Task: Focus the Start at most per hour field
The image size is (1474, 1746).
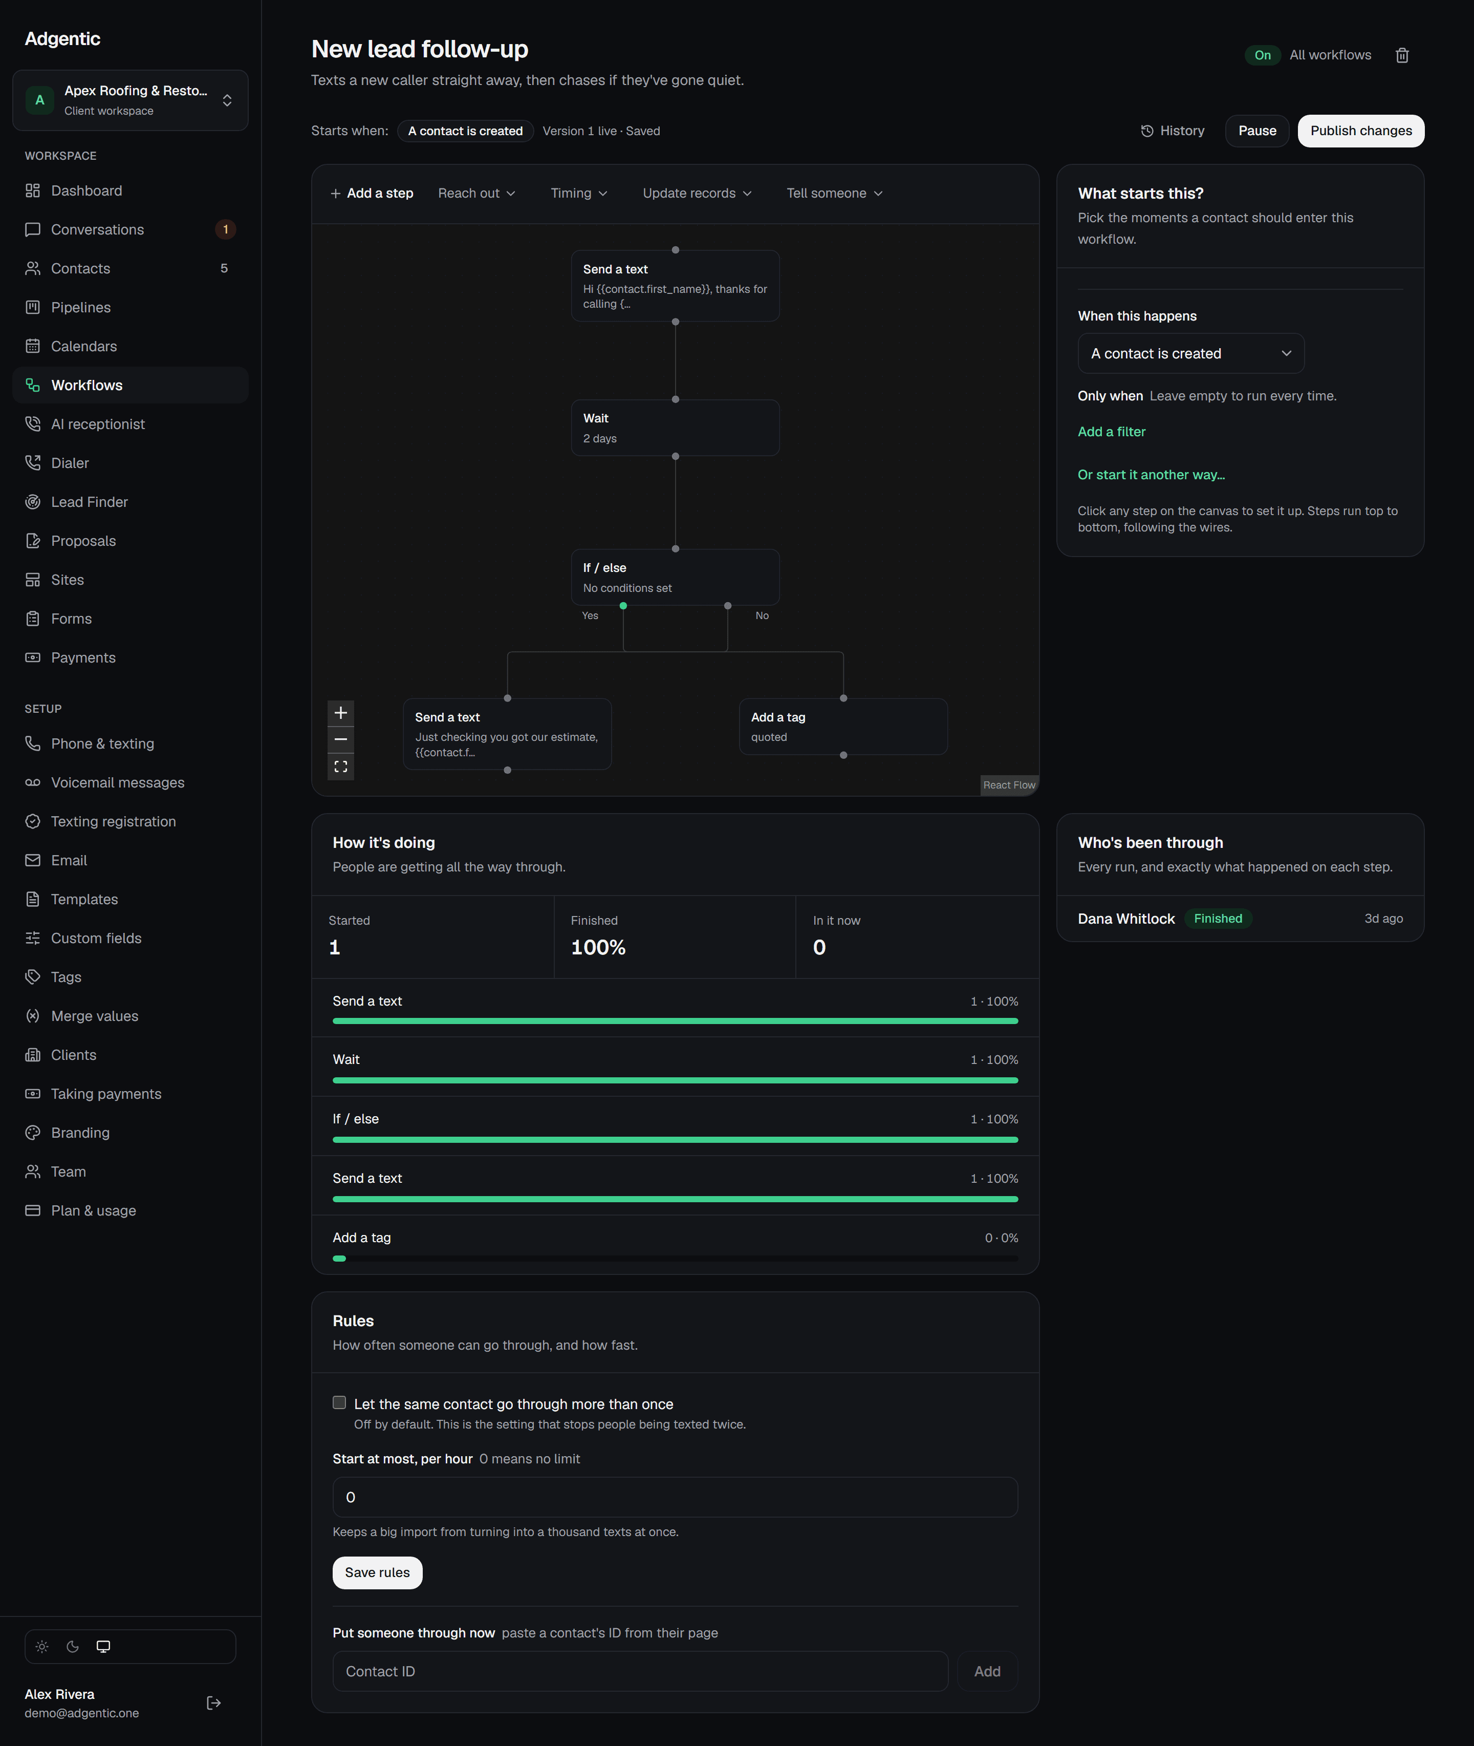Action: point(675,1497)
